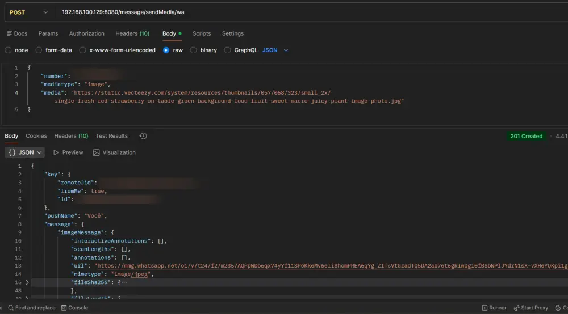Switch to the Params tab
Screen dimensions: 568x314
[48, 33]
